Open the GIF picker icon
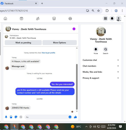The image size is (126, 130). tap(21, 117)
